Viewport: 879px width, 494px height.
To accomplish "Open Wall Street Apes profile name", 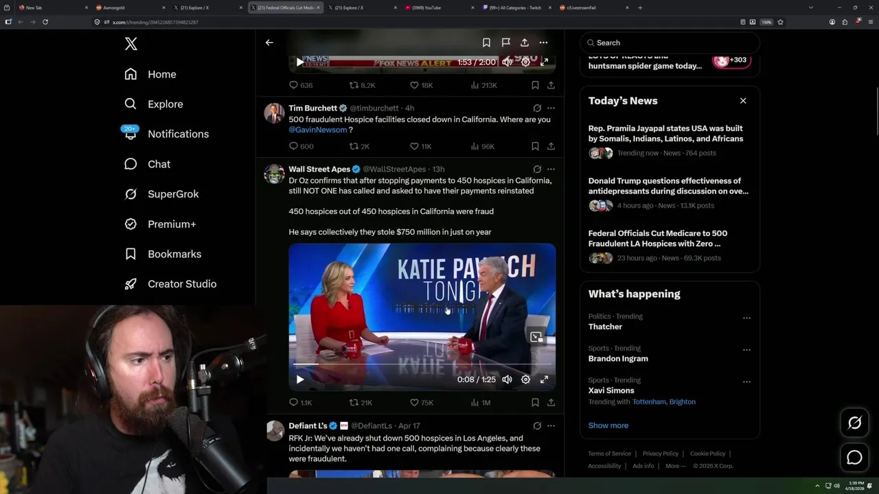I will tap(319, 169).
